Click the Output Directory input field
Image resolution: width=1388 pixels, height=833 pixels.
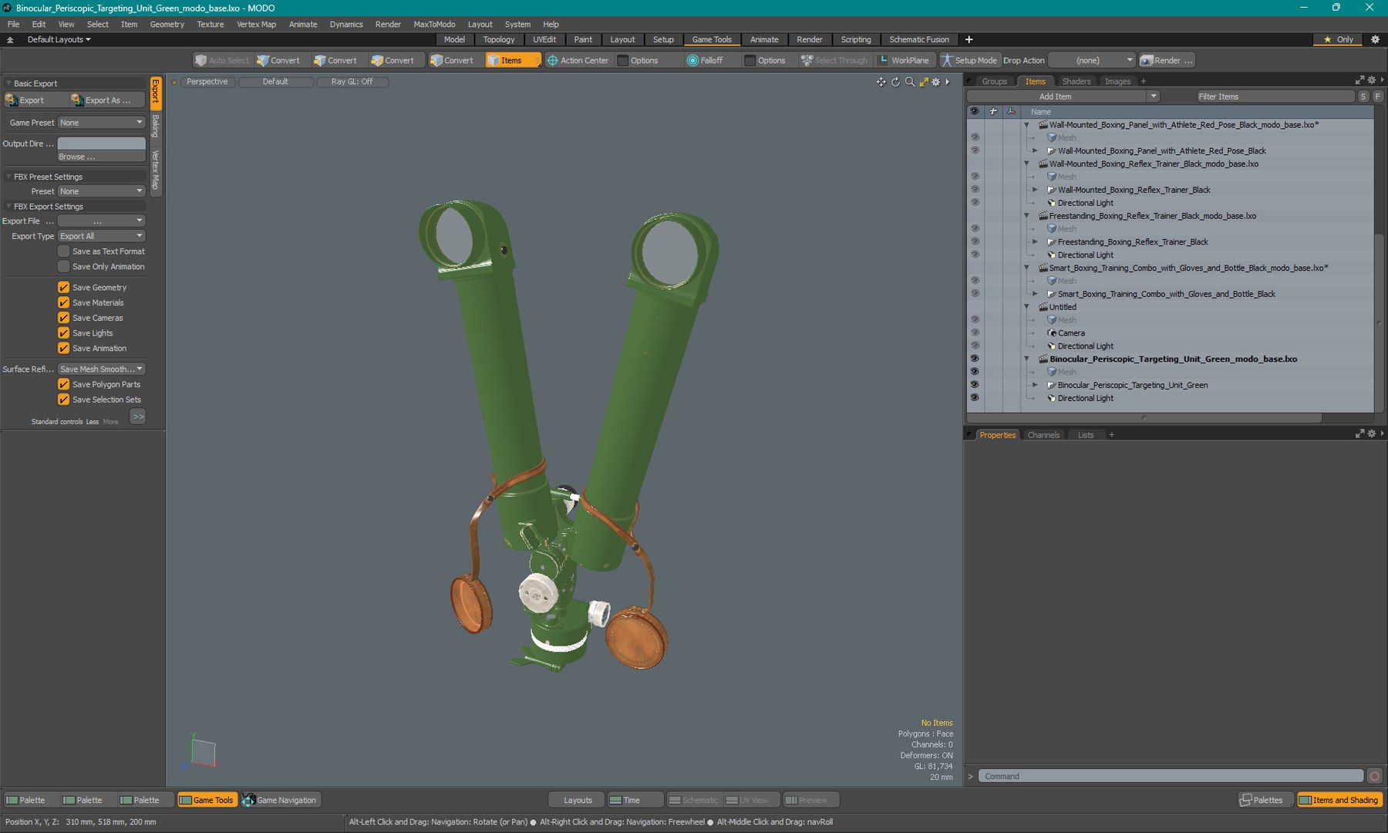tap(101, 143)
